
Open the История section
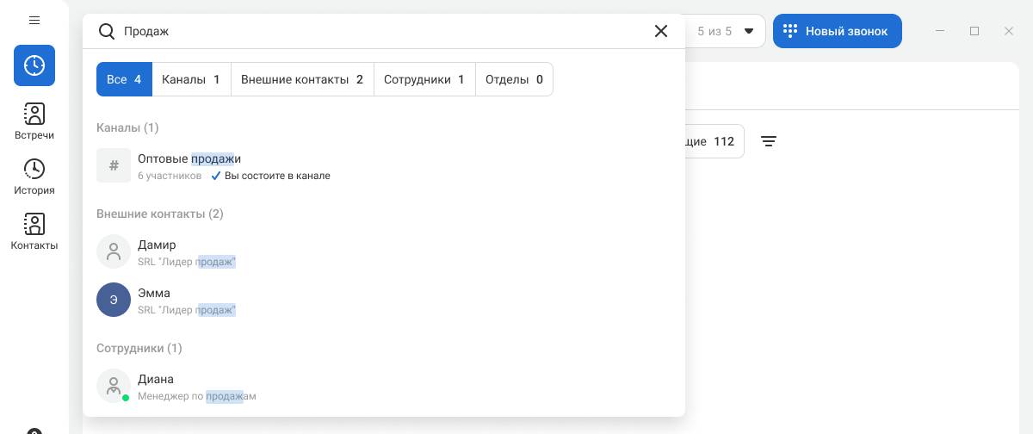tap(34, 177)
